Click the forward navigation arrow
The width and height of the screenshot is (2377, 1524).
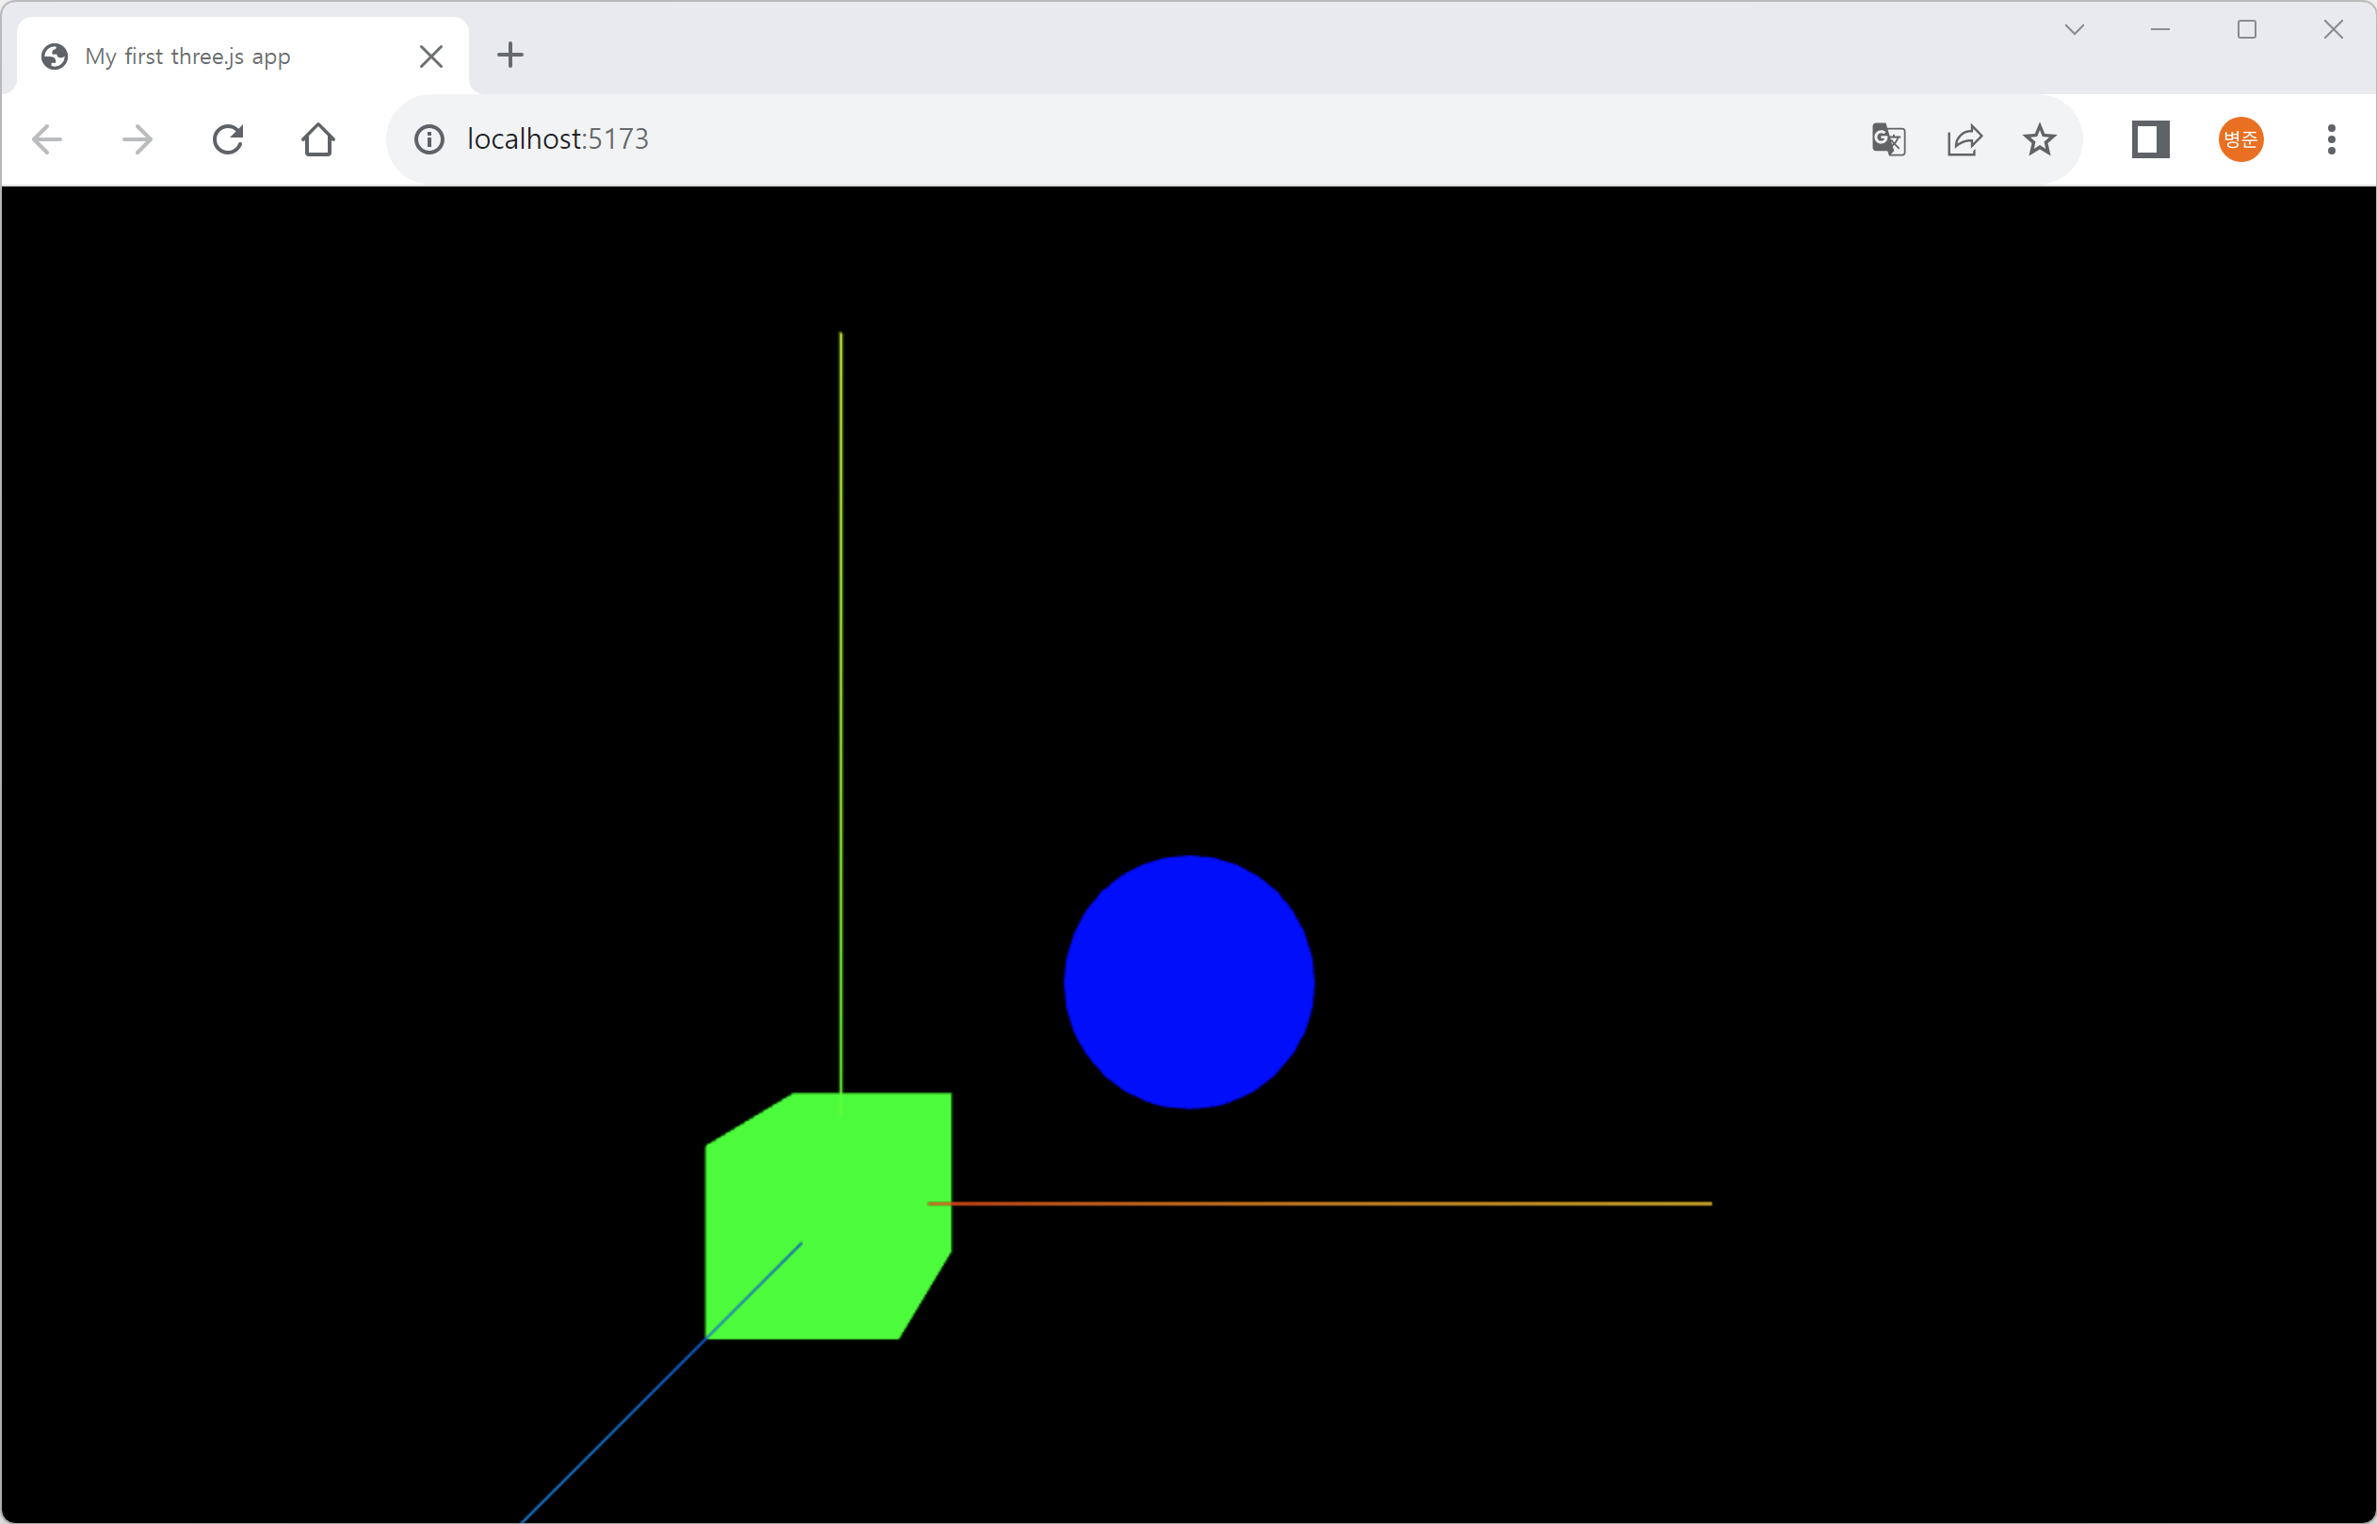click(x=137, y=139)
